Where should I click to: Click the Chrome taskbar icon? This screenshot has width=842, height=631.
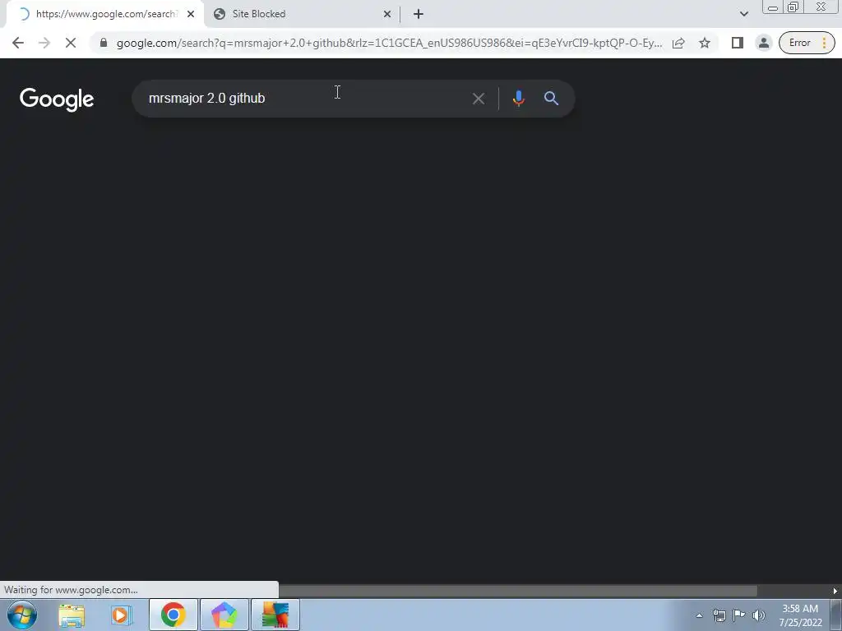click(173, 615)
